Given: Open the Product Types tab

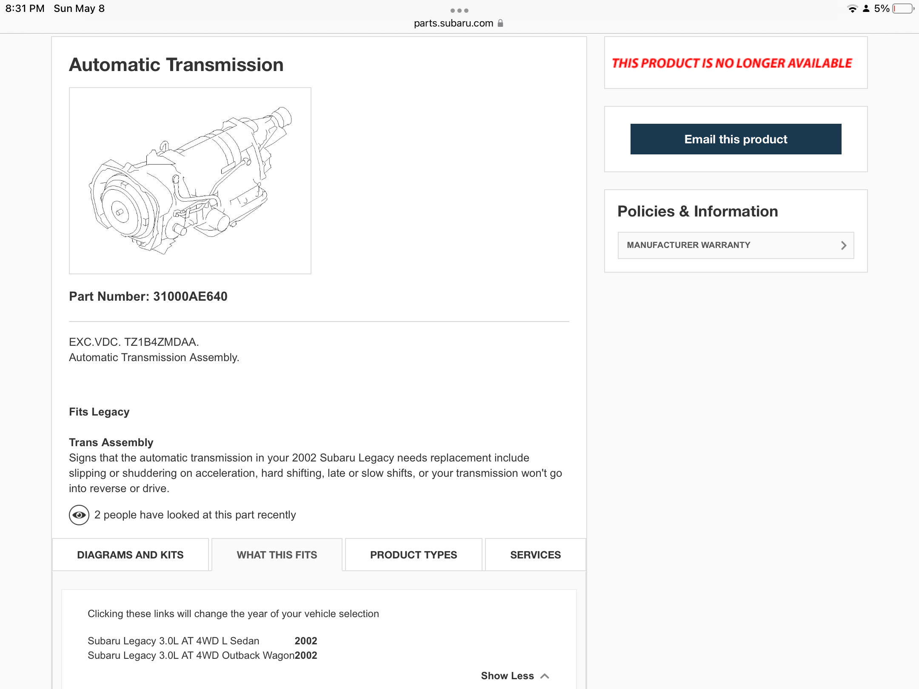Looking at the screenshot, I should click(x=414, y=555).
